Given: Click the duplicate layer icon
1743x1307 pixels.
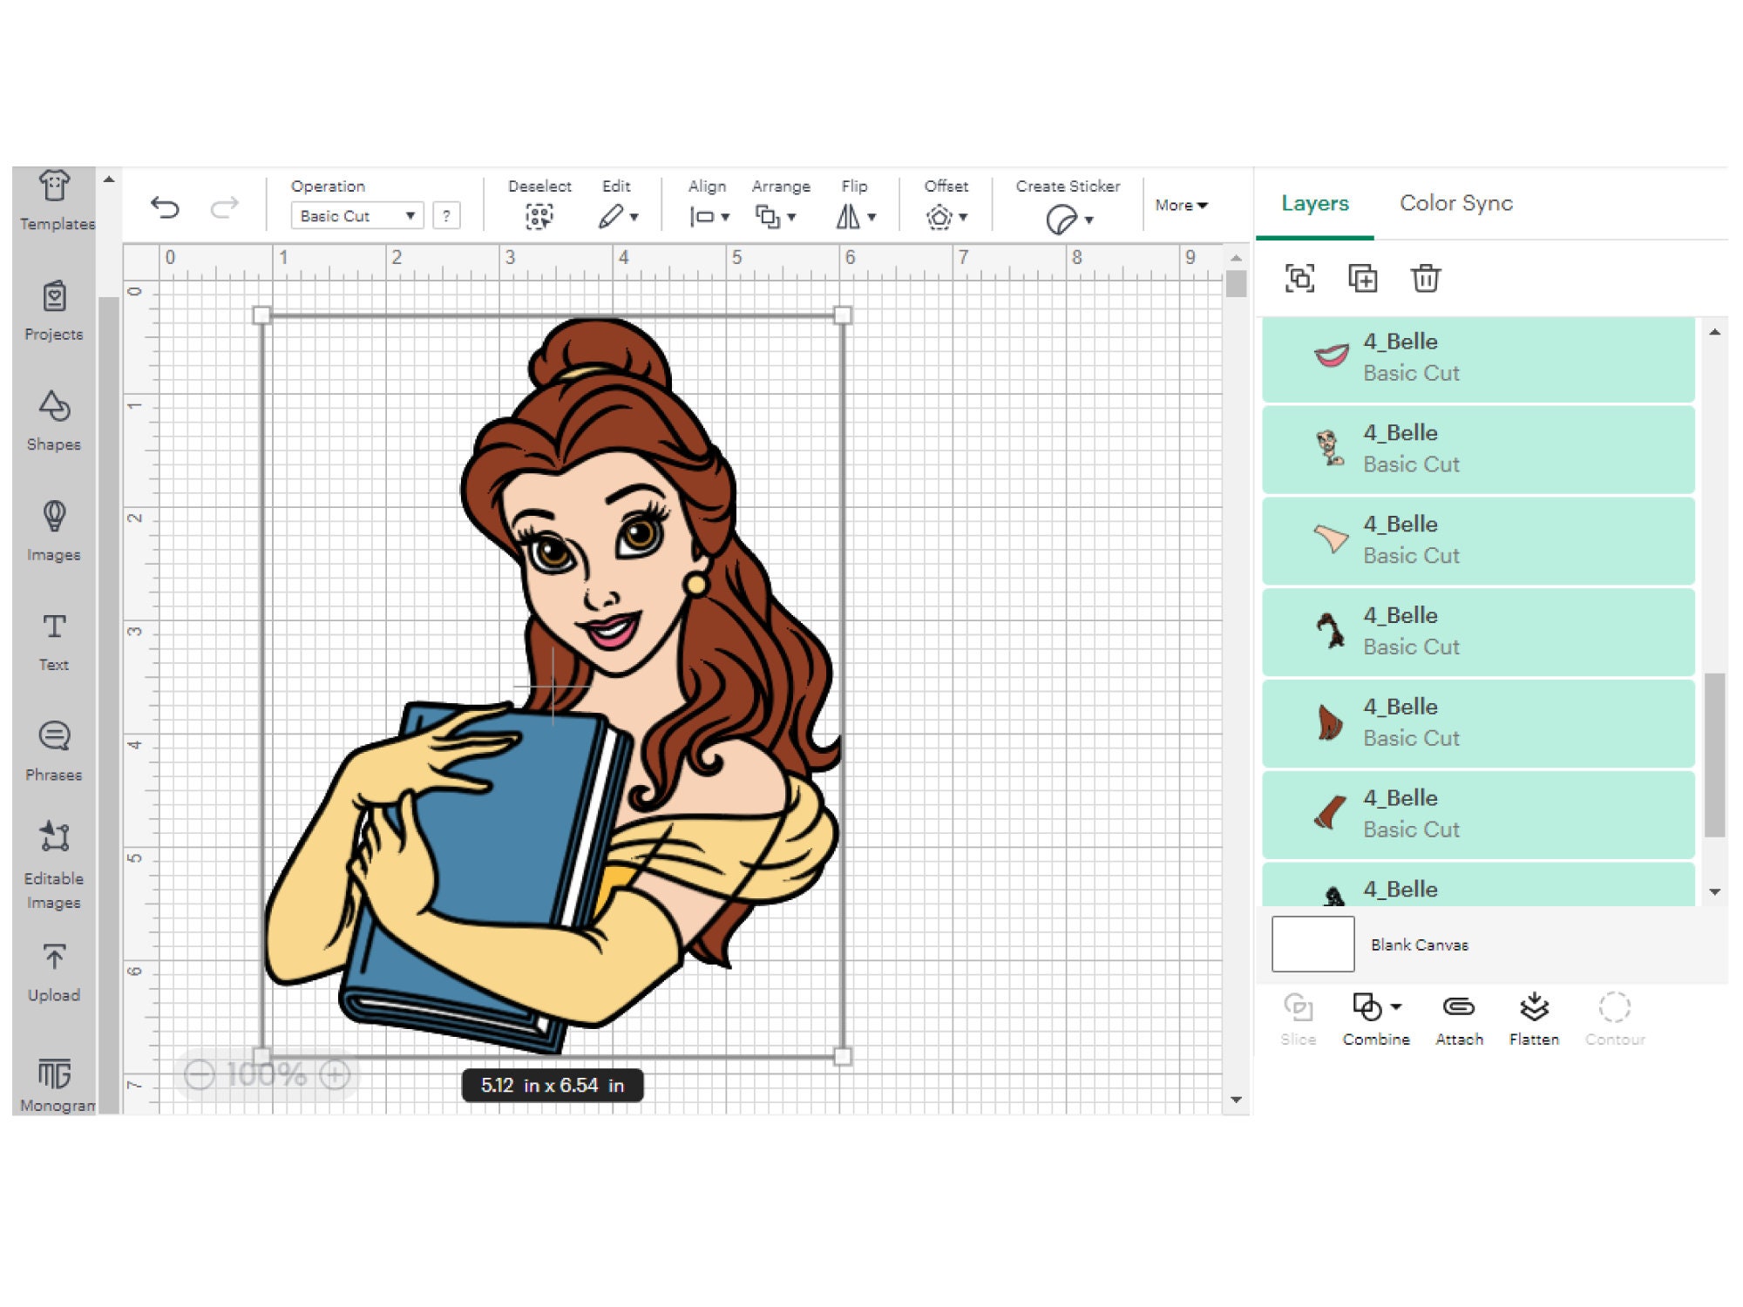Looking at the screenshot, I should click(1362, 279).
